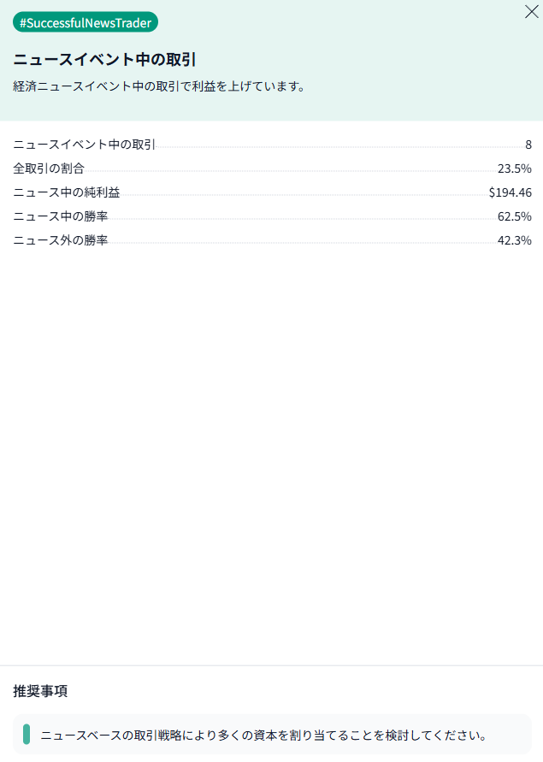Image resolution: width=543 pixels, height=762 pixels.
Task: Click the trade count value 8
Action: [x=528, y=145]
